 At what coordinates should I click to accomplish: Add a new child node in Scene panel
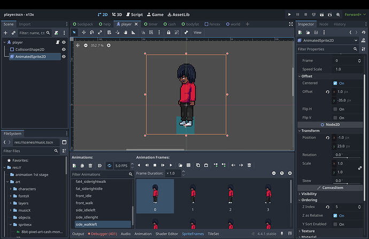(6, 33)
